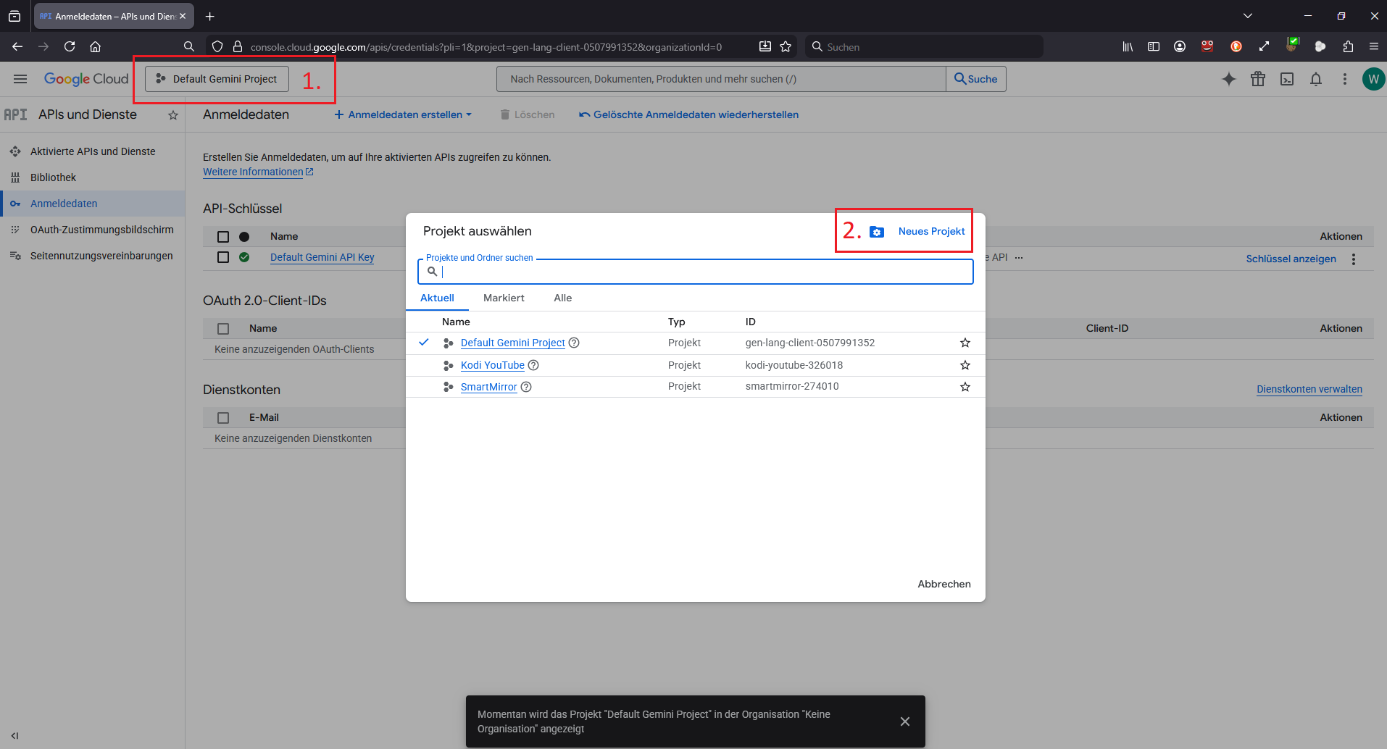Switch to the Alle tab
The height and width of the screenshot is (749, 1387).
[x=563, y=298]
